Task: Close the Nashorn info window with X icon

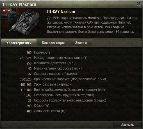Action: point(139,4)
